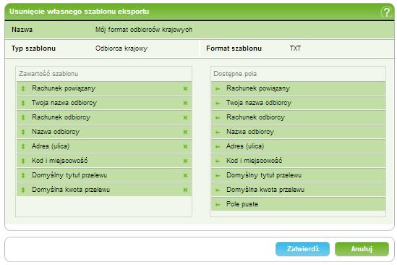This screenshot has width=397, height=265.
Task: Delete Domyślna kwota przelewu with x icon
Action: point(185,190)
